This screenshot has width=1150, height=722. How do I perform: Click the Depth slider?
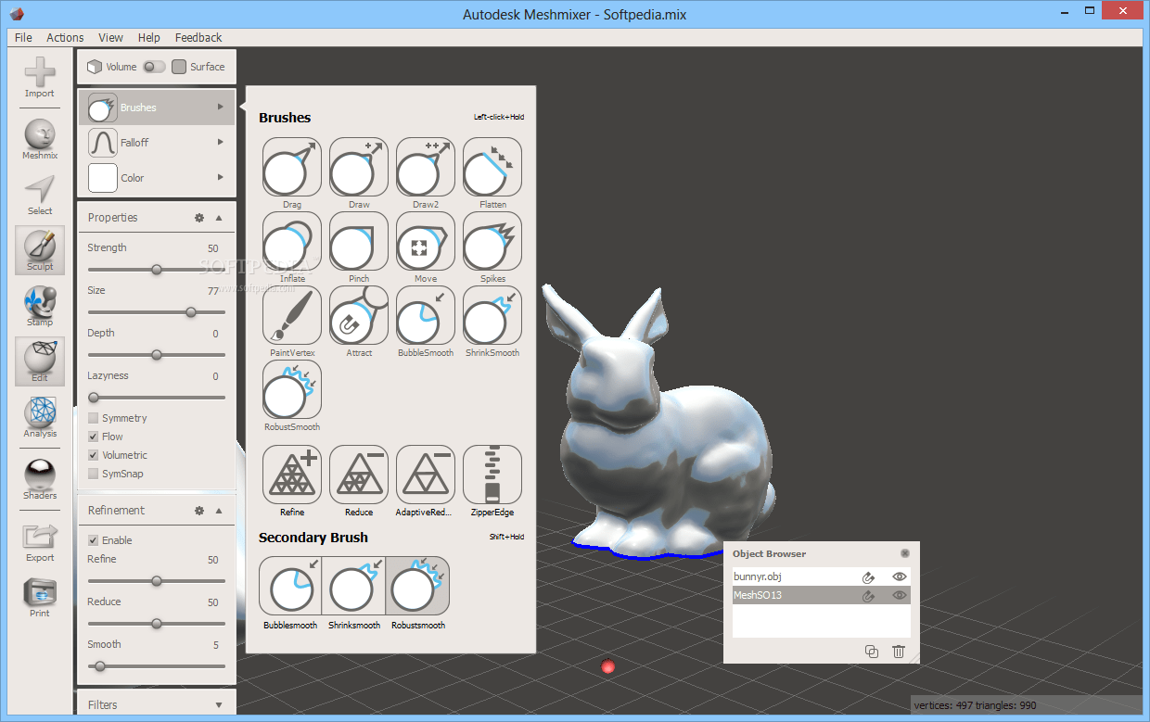[157, 355]
